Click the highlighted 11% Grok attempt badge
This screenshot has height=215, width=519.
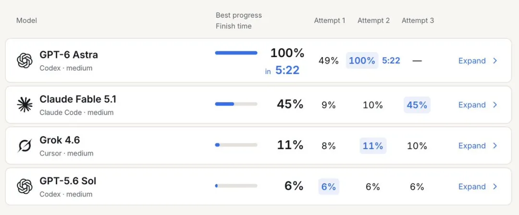coord(373,146)
